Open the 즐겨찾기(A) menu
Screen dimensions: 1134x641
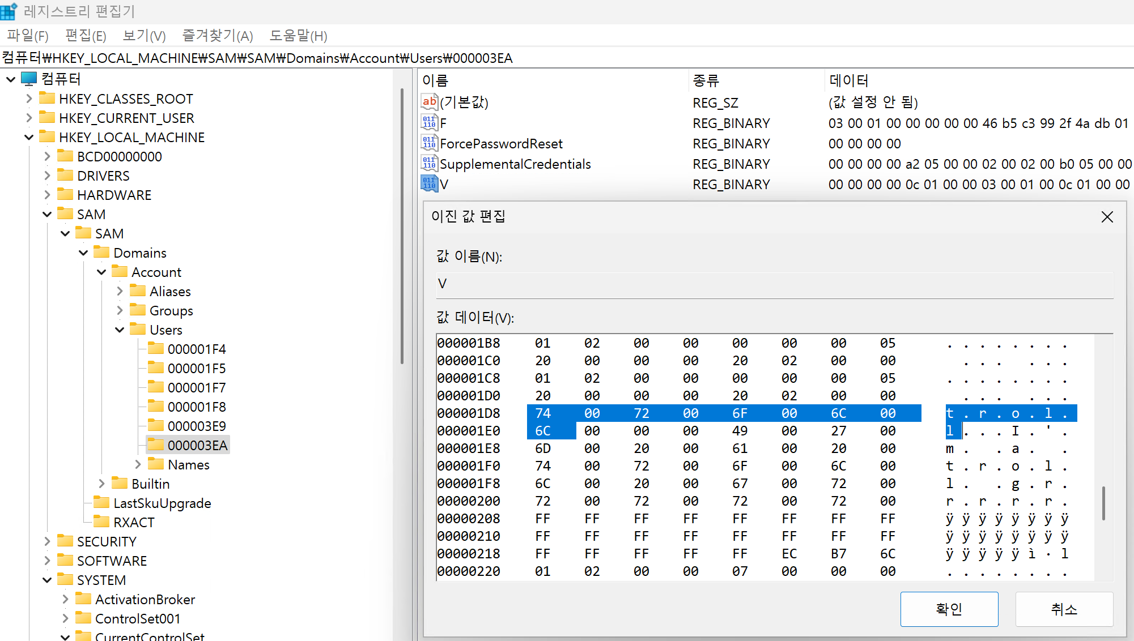pyautogui.click(x=217, y=36)
